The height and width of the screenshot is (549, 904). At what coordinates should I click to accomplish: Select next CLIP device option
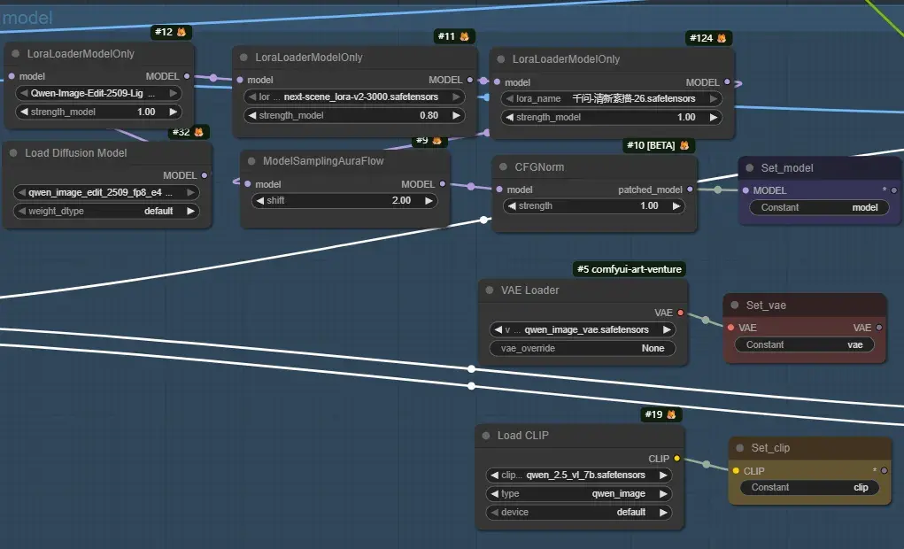coord(663,512)
